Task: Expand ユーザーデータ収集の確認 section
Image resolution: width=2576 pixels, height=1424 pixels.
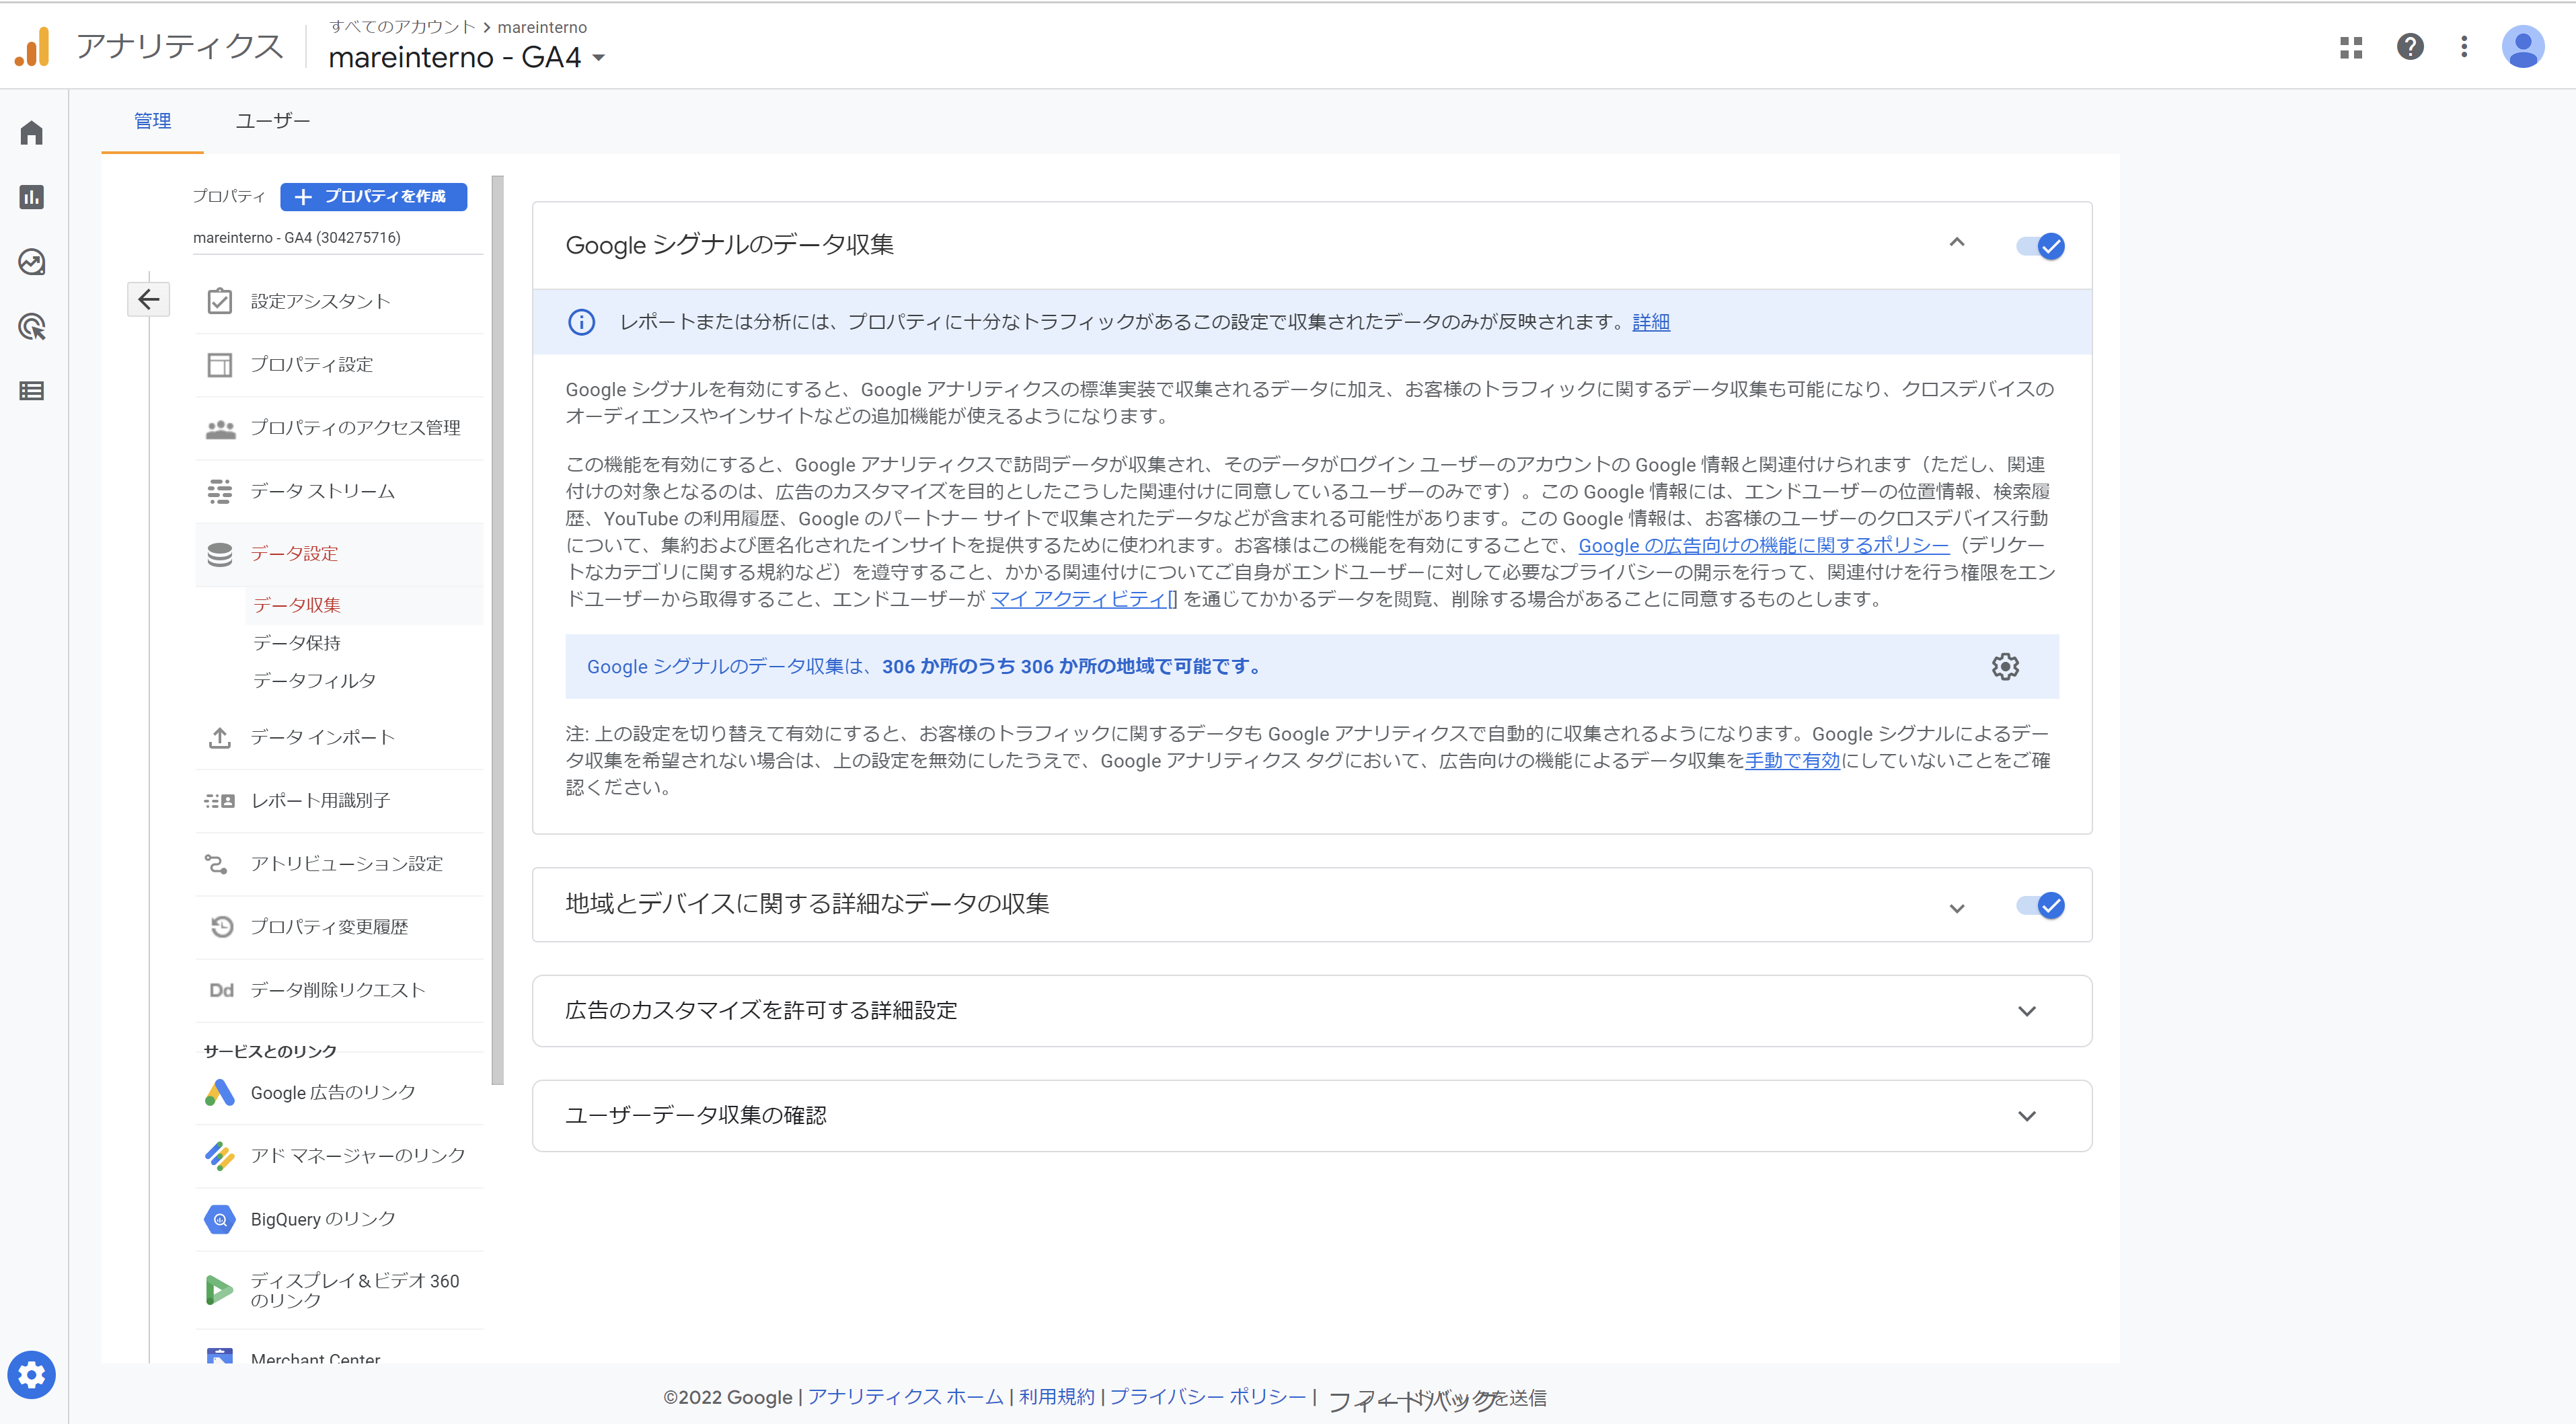Action: [x=2026, y=1116]
